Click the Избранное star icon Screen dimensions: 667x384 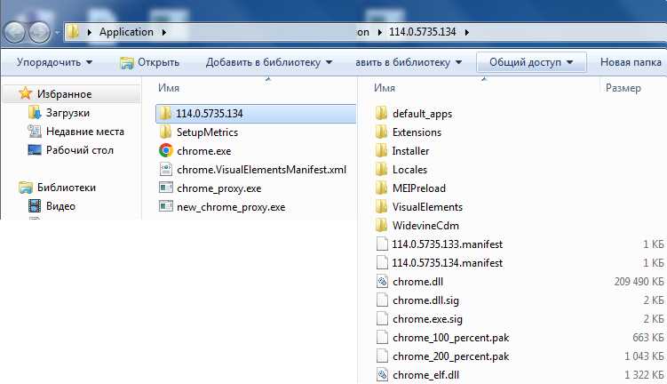coord(26,93)
